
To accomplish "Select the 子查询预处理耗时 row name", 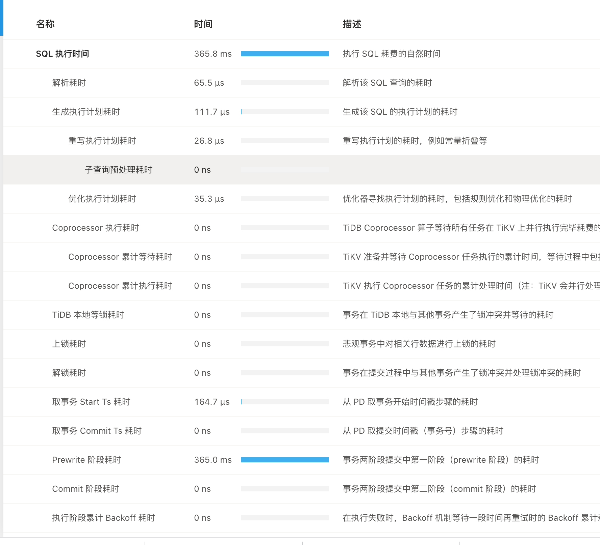I will 119,170.
